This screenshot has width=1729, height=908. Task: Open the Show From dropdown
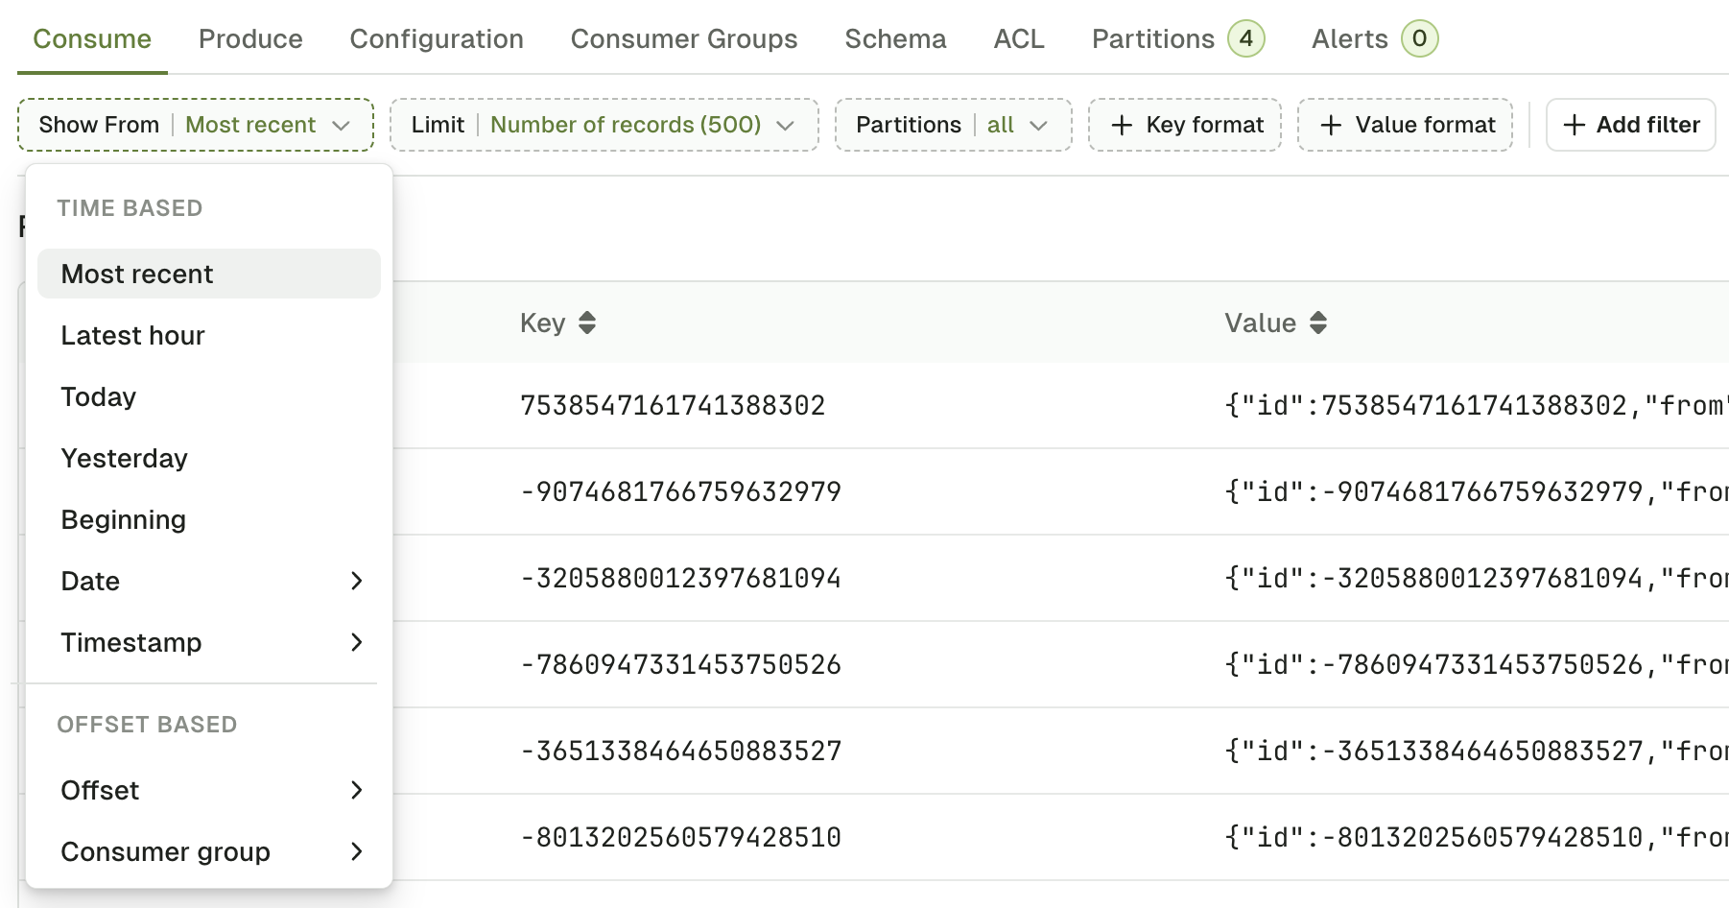[196, 125]
